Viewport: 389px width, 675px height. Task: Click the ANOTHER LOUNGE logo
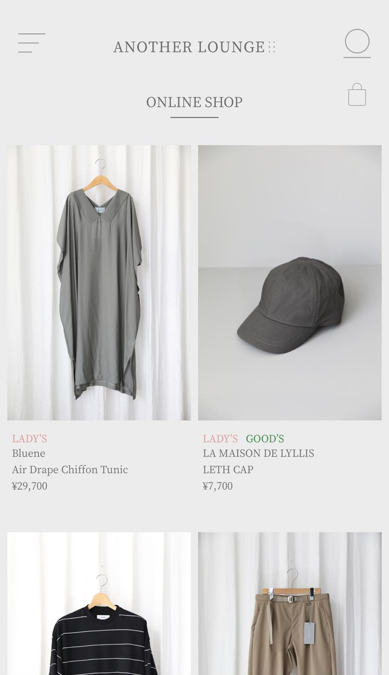click(x=194, y=47)
